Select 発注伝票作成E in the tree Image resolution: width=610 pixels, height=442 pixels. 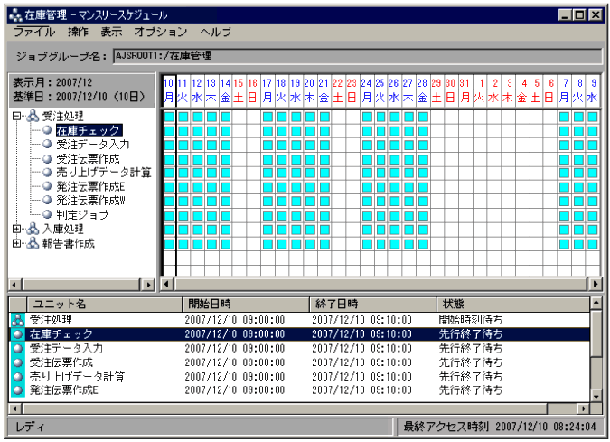(90, 186)
